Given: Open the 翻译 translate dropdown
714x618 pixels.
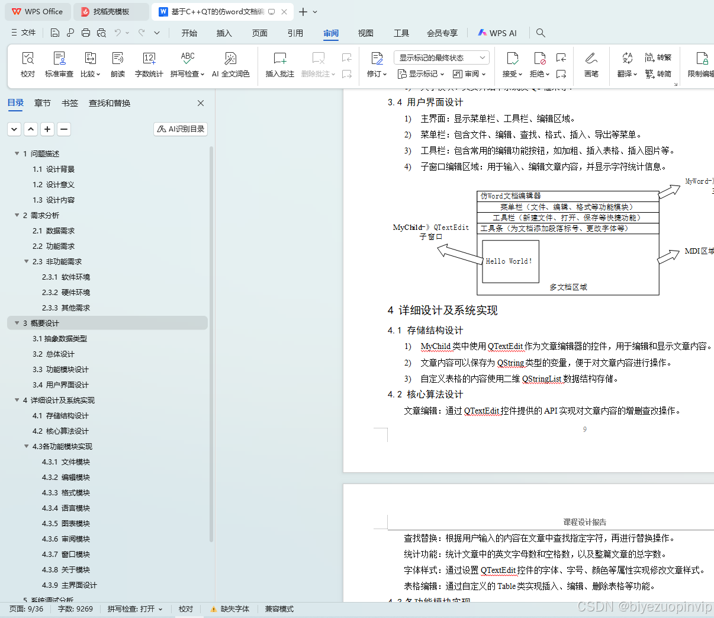Looking at the screenshot, I should 628,74.
